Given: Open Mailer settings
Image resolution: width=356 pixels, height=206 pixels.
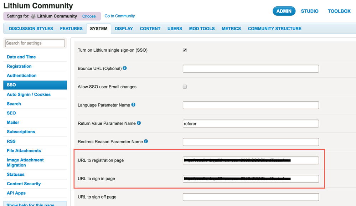Looking at the screenshot, I should pos(13,122).
